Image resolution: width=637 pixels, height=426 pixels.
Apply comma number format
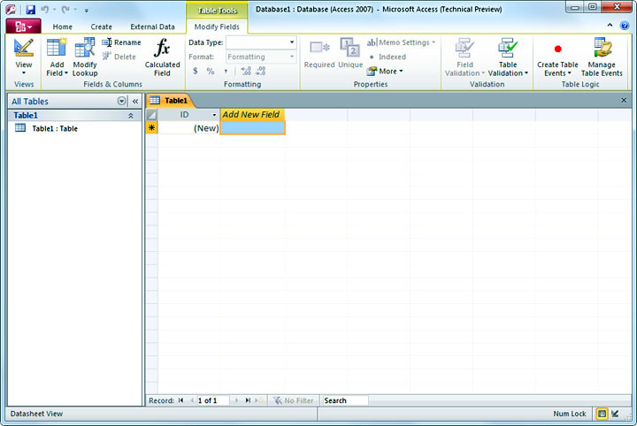coord(226,71)
